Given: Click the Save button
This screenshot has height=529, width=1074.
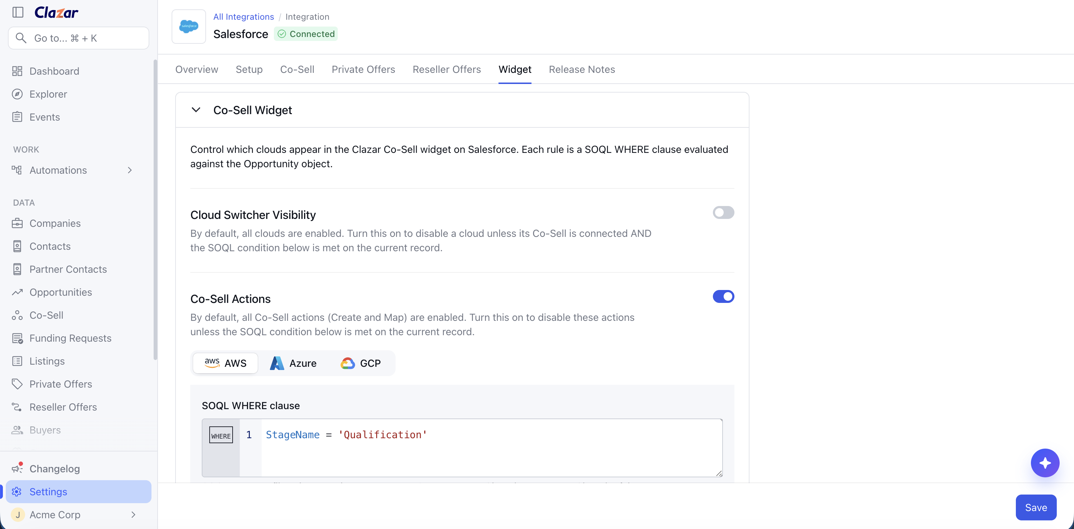Looking at the screenshot, I should 1036,507.
